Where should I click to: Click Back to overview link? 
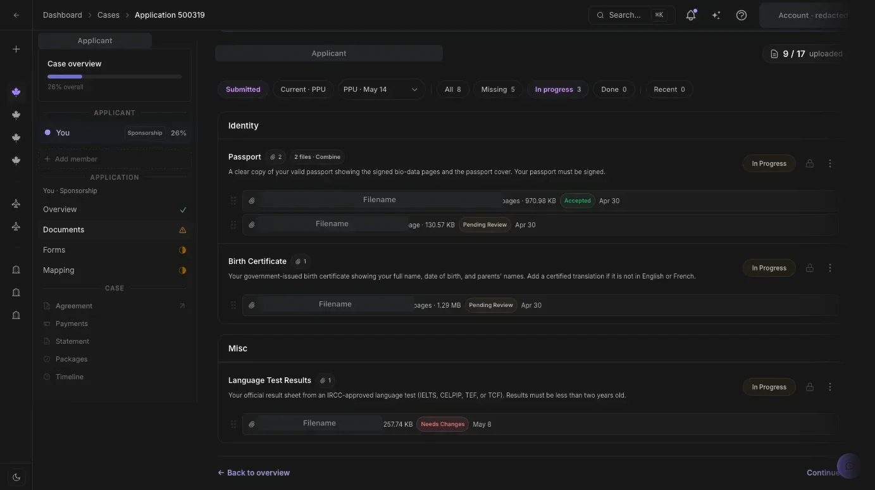tap(254, 473)
